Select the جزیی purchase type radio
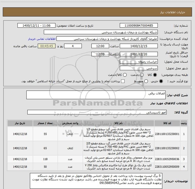Image resolution: width=195 pixels, height=189 pixels. click(161, 81)
